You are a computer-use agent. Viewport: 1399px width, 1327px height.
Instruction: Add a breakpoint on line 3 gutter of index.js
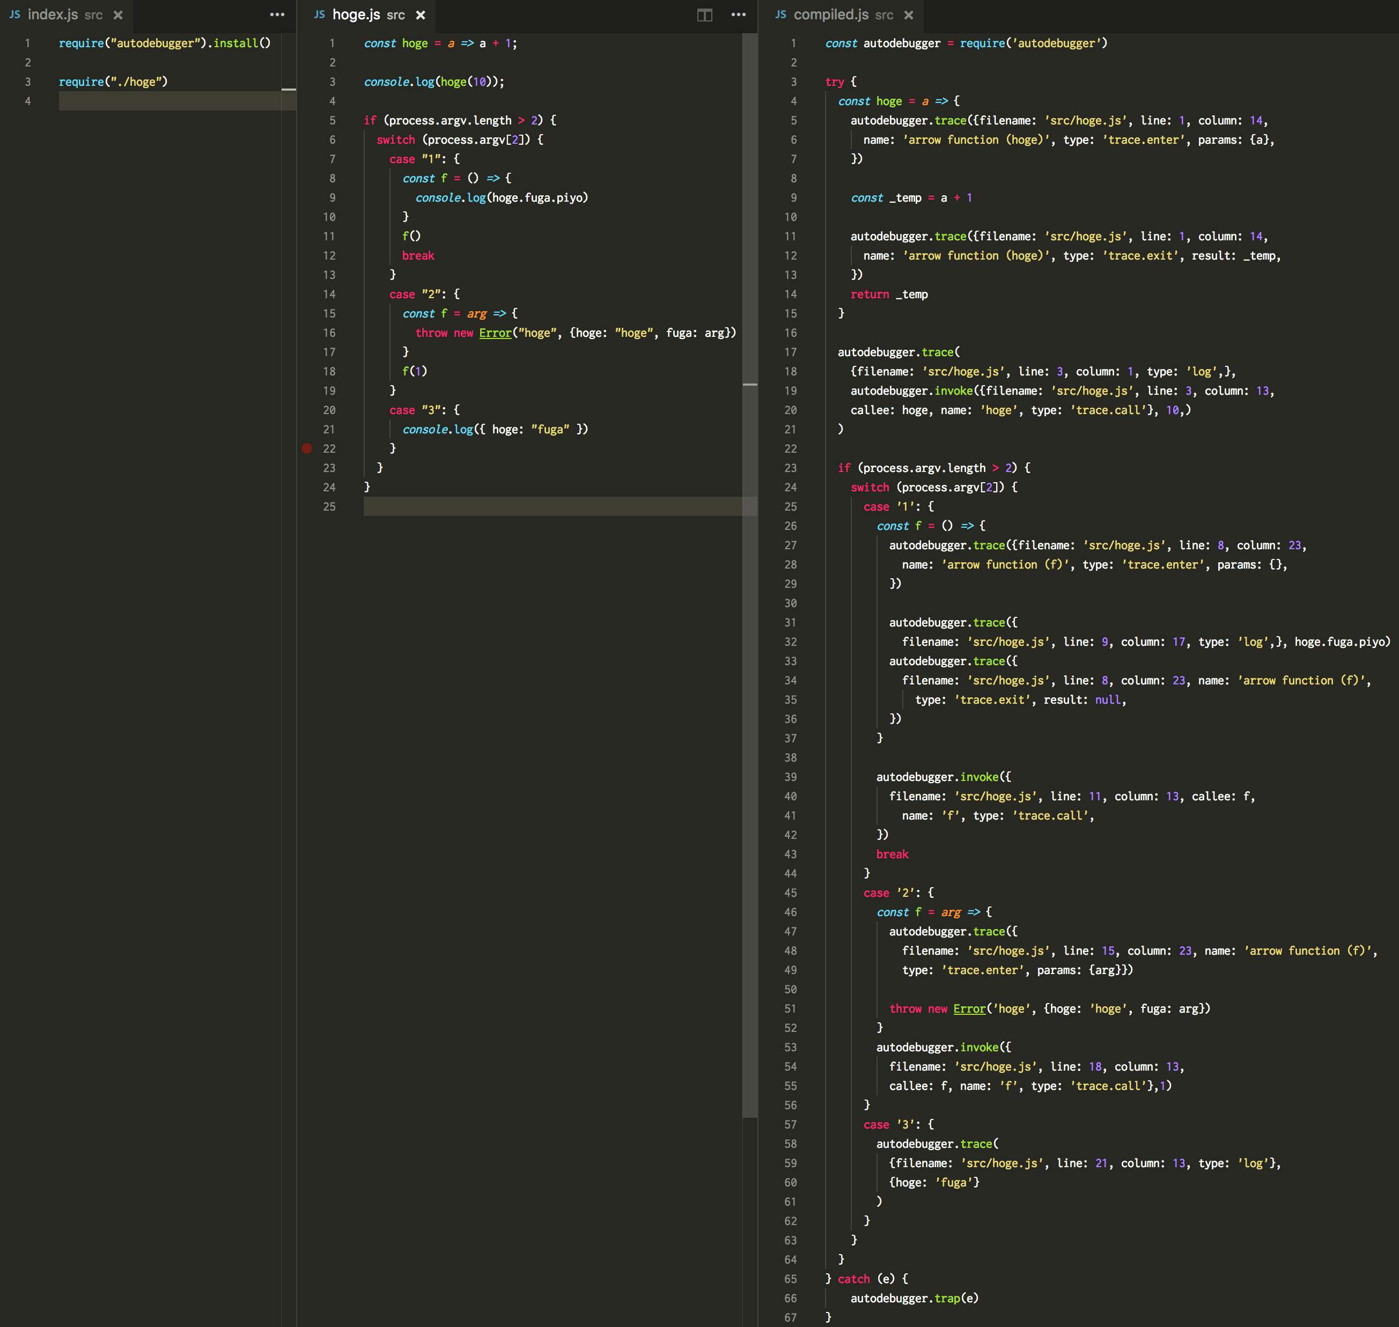pyautogui.click(x=10, y=82)
